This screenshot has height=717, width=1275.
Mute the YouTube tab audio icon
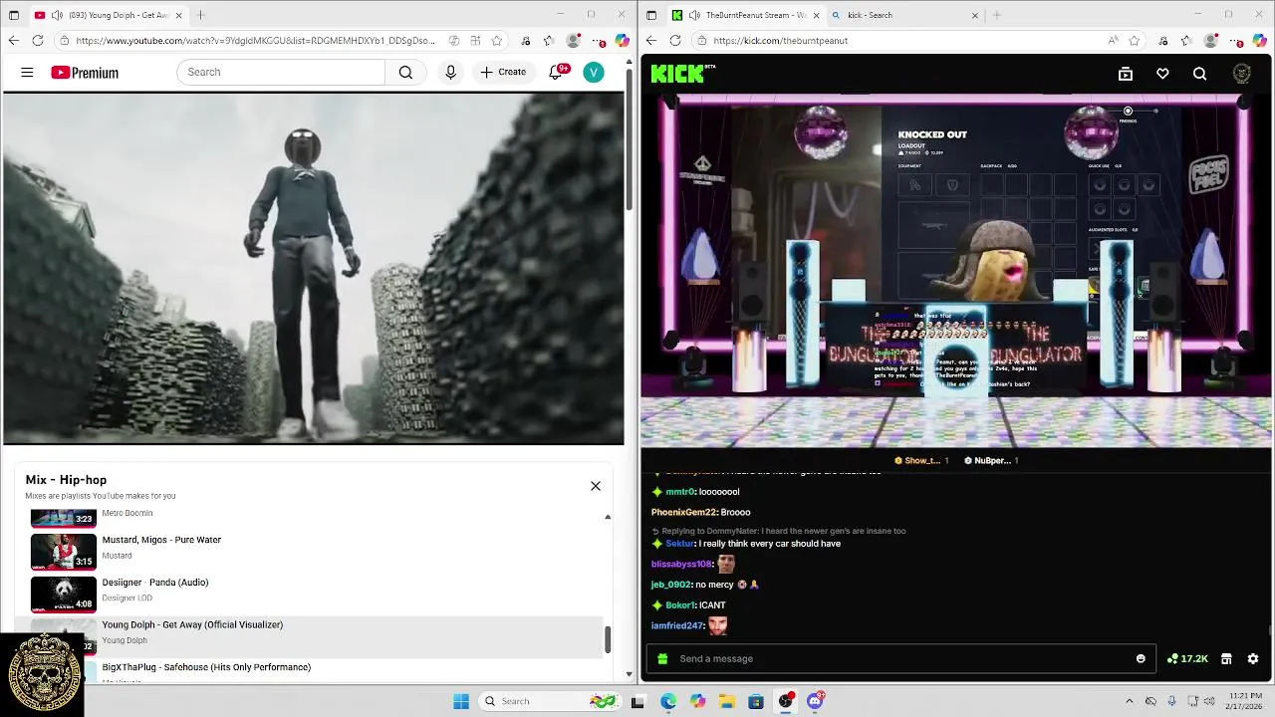click(x=56, y=15)
